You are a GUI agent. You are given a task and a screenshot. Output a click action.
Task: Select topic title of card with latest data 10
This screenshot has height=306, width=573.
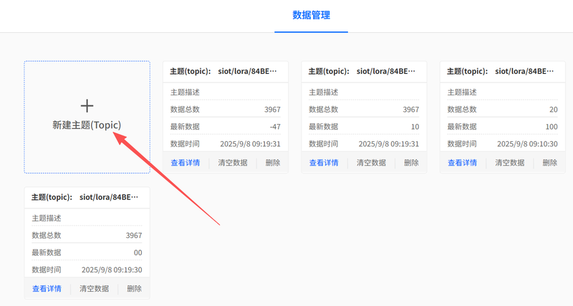tap(364, 72)
